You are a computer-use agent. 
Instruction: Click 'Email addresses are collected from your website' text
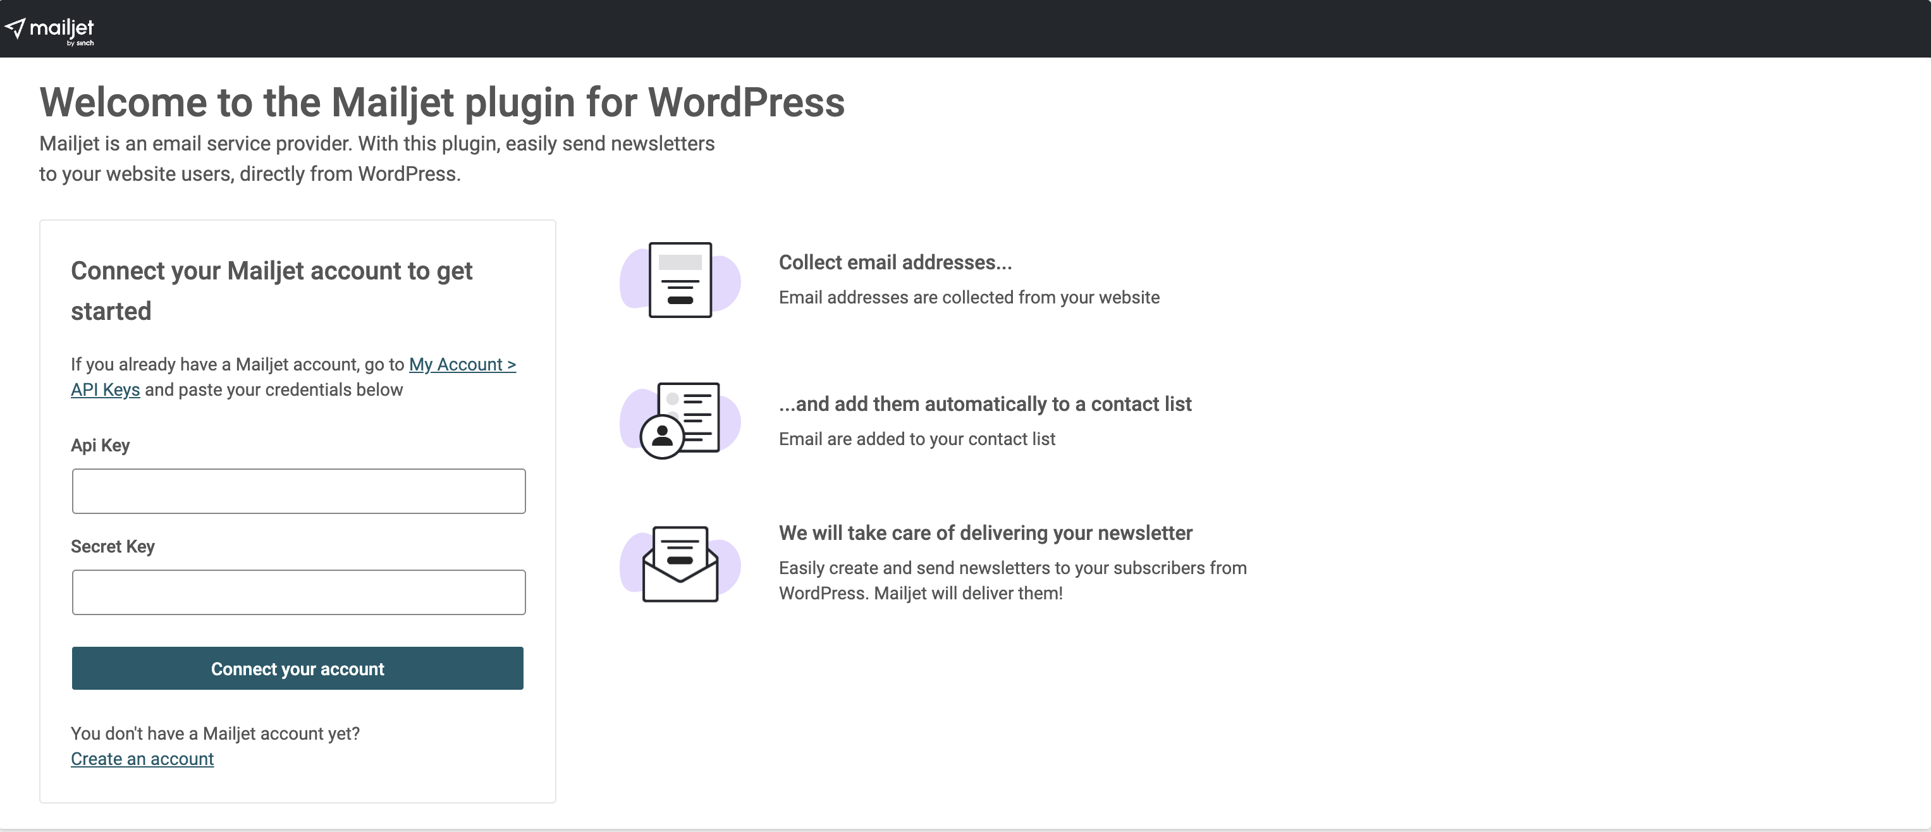point(969,298)
